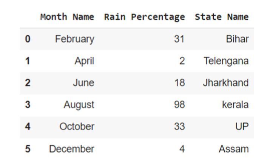Select the Bihar state cell
This screenshot has height=165, width=270.
pos(237,39)
